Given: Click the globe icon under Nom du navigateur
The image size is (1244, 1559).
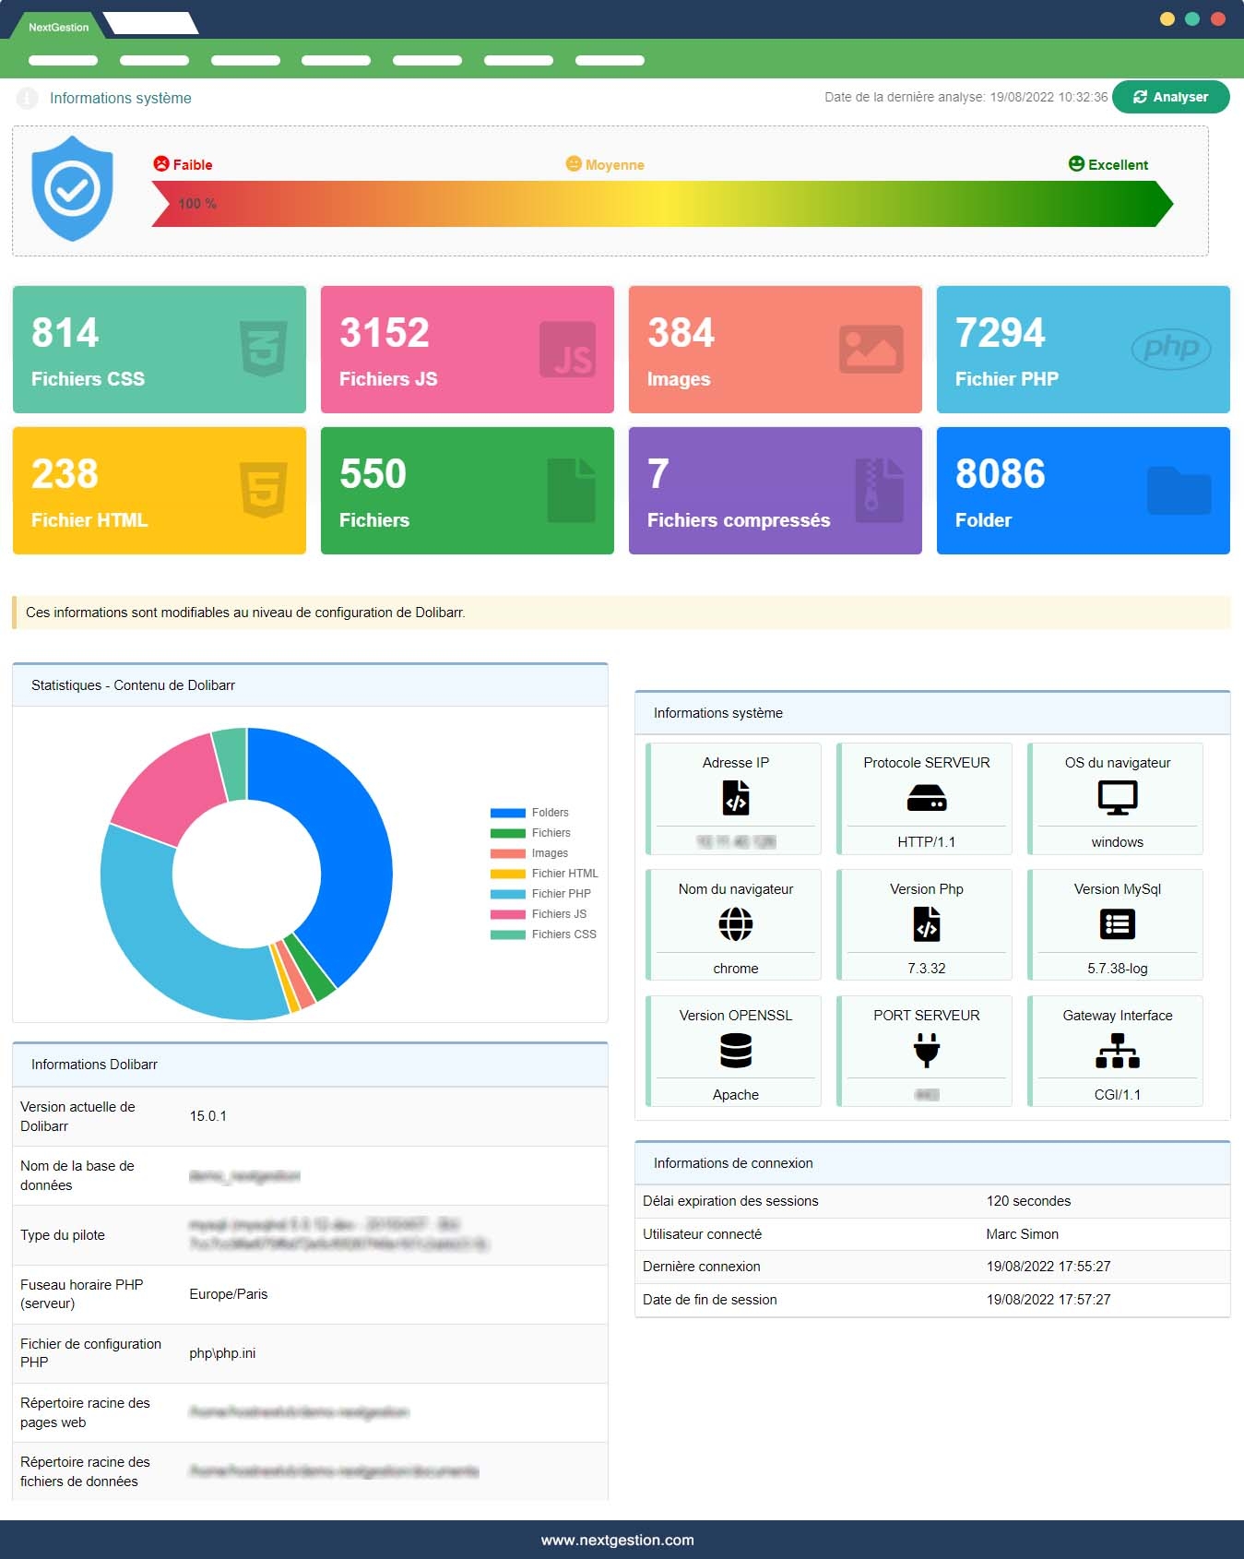Looking at the screenshot, I should [x=735, y=923].
